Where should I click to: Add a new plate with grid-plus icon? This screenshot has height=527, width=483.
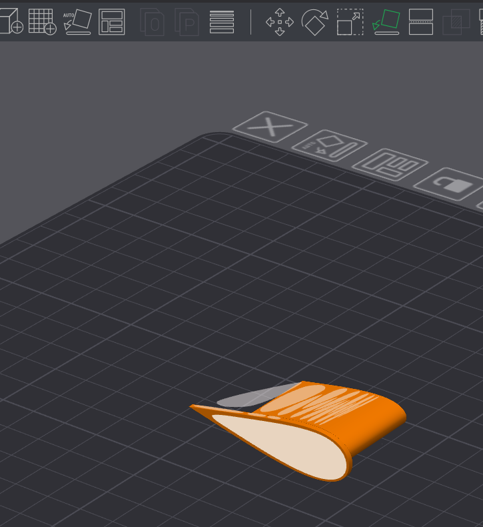click(42, 22)
